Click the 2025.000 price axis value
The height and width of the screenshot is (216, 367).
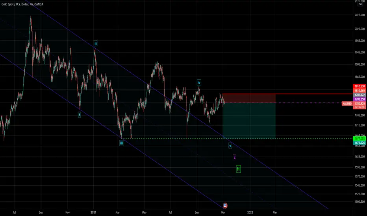(360, 29)
